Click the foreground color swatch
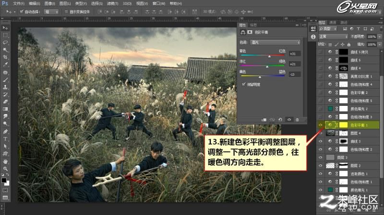The height and width of the screenshot is (215, 384). point(4,181)
